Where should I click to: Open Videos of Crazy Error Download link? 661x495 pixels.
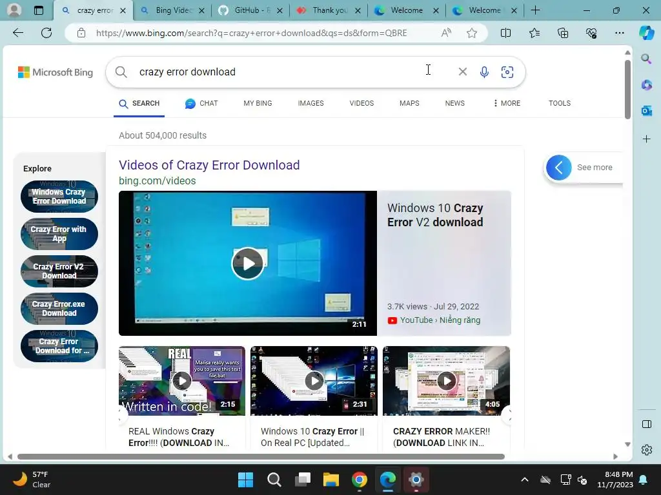point(209,165)
